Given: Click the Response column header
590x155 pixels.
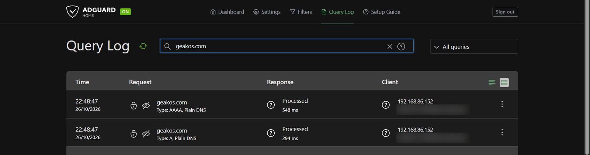Looking at the screenshot, I should pos(280,82).
